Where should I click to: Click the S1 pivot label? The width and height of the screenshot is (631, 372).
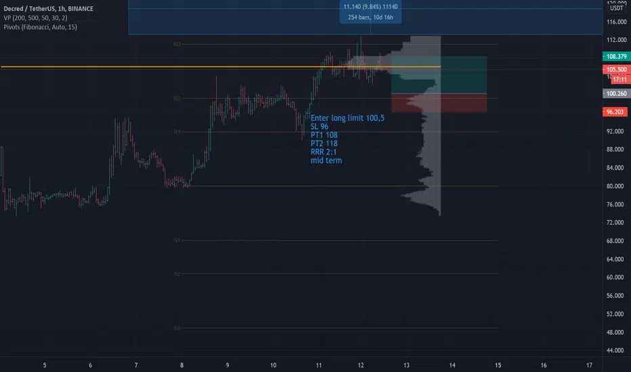click(177, 241)
